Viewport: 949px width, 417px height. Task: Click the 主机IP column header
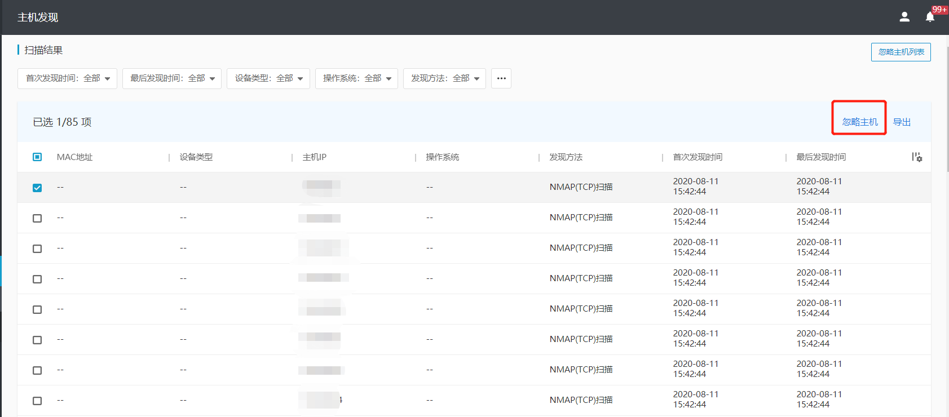tap(315, 157)
